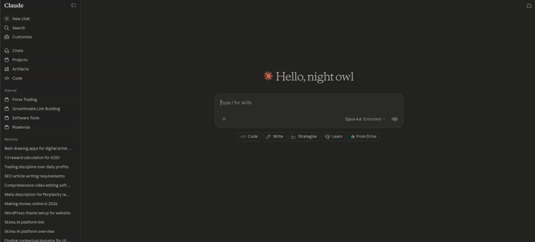Open the Customize section
The height and width of the screenshot is (242, 535).
[21, 37]
